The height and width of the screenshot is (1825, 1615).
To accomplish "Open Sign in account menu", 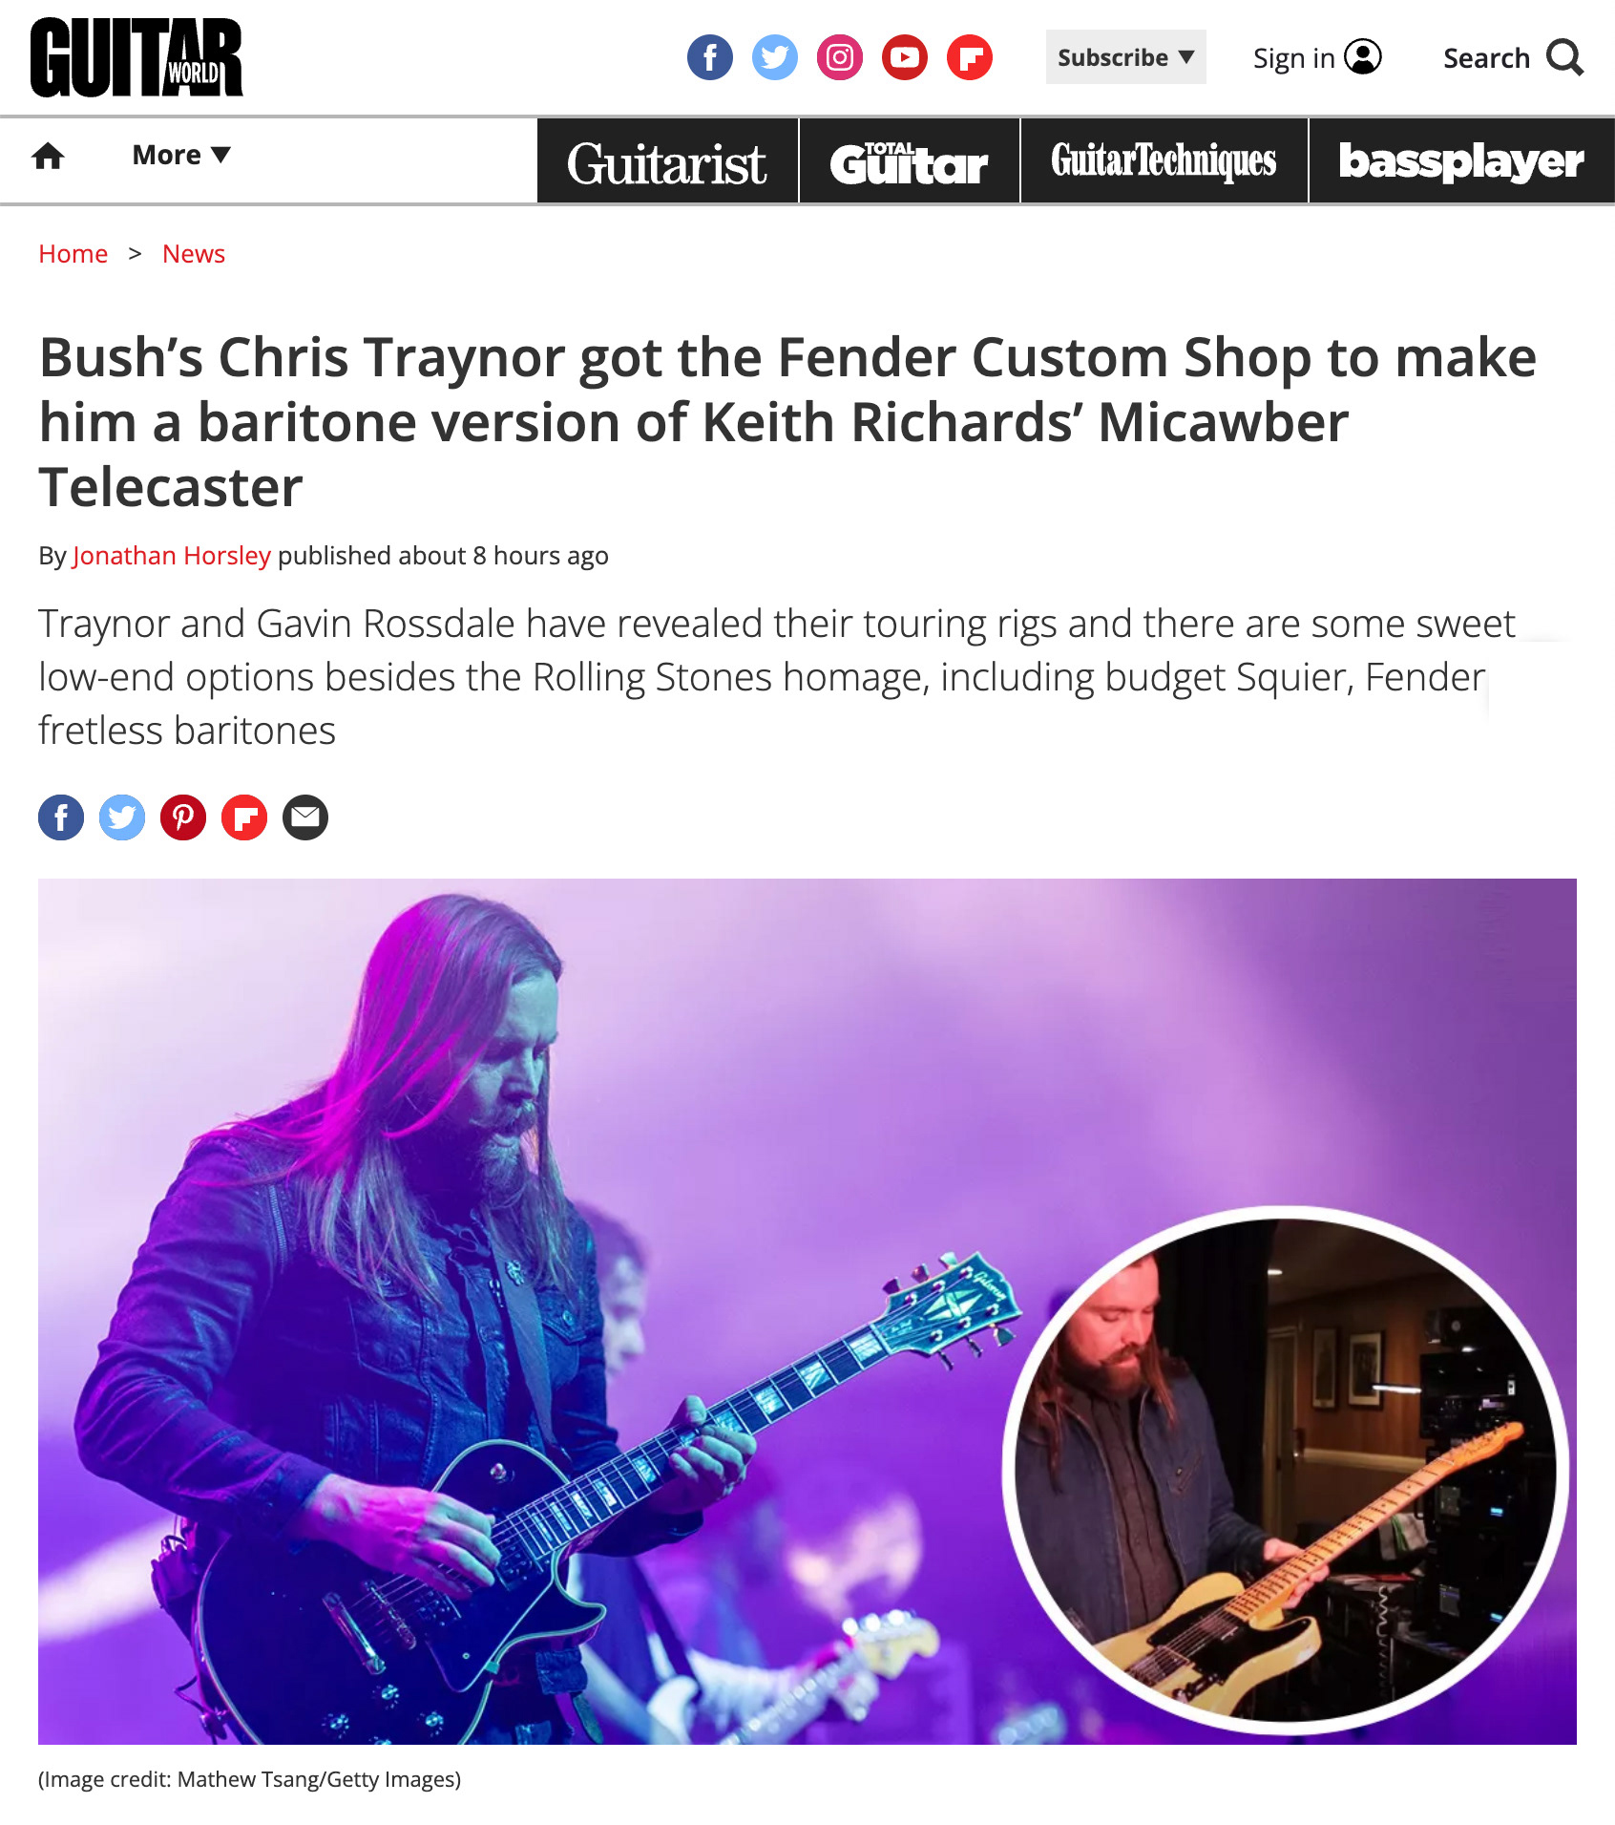I will click(1317, 57).
